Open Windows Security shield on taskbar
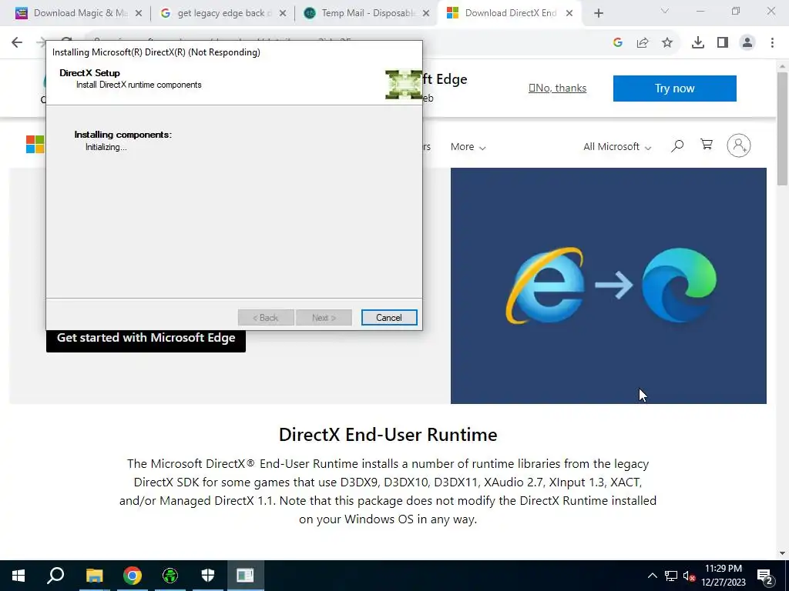789x591 pixels. tap(208, 576)
